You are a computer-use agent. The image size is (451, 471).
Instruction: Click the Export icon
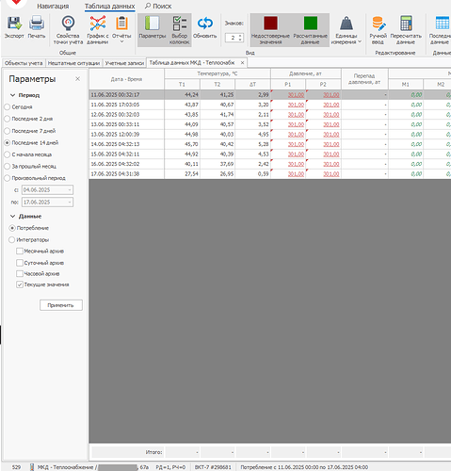(x=14, y=24)
